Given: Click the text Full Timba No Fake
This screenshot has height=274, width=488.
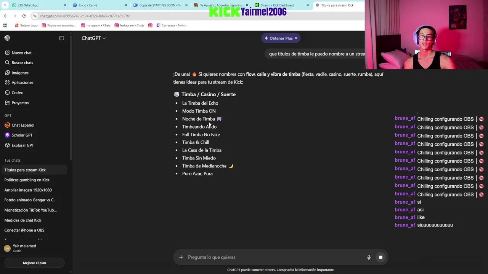Looking at the screenshot, I should [x=201, y=135].
